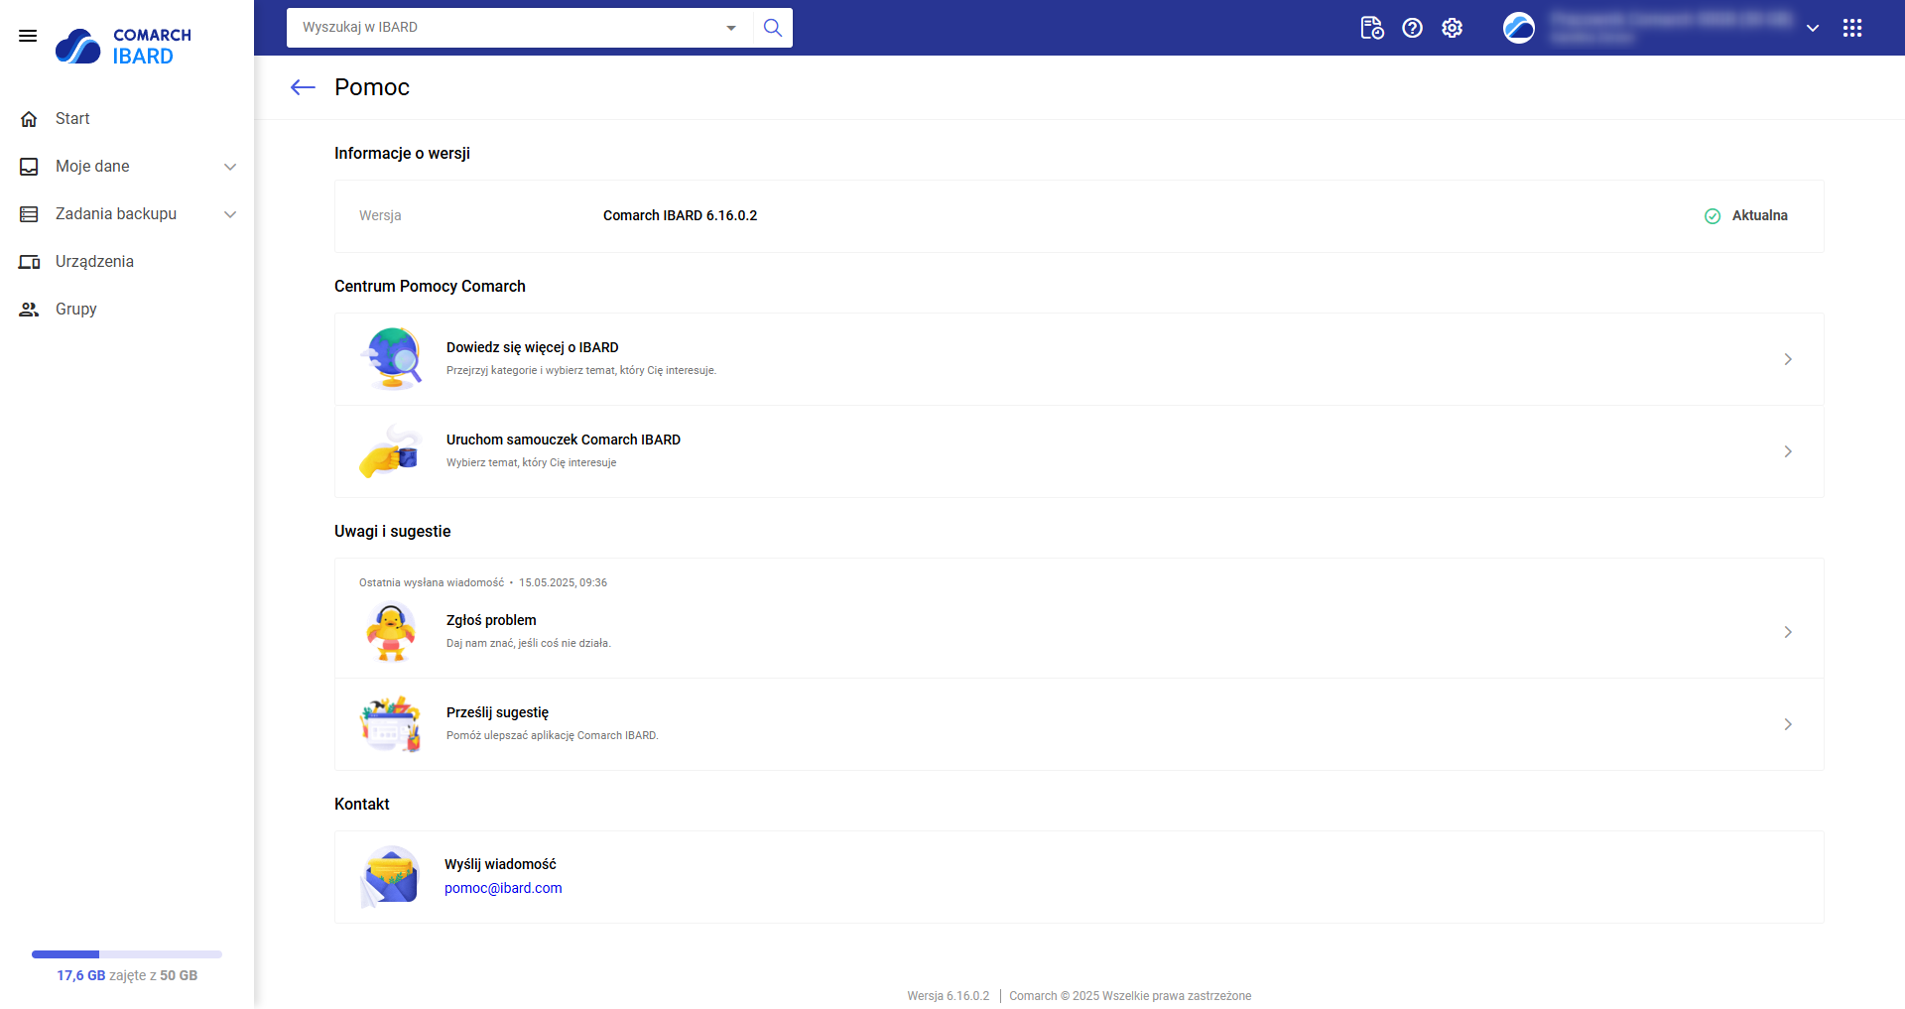Click the Wersja 6.16.0.2 footer text
The height and width of the screenshot is (1009, 1905).
[x=949, y=996]
